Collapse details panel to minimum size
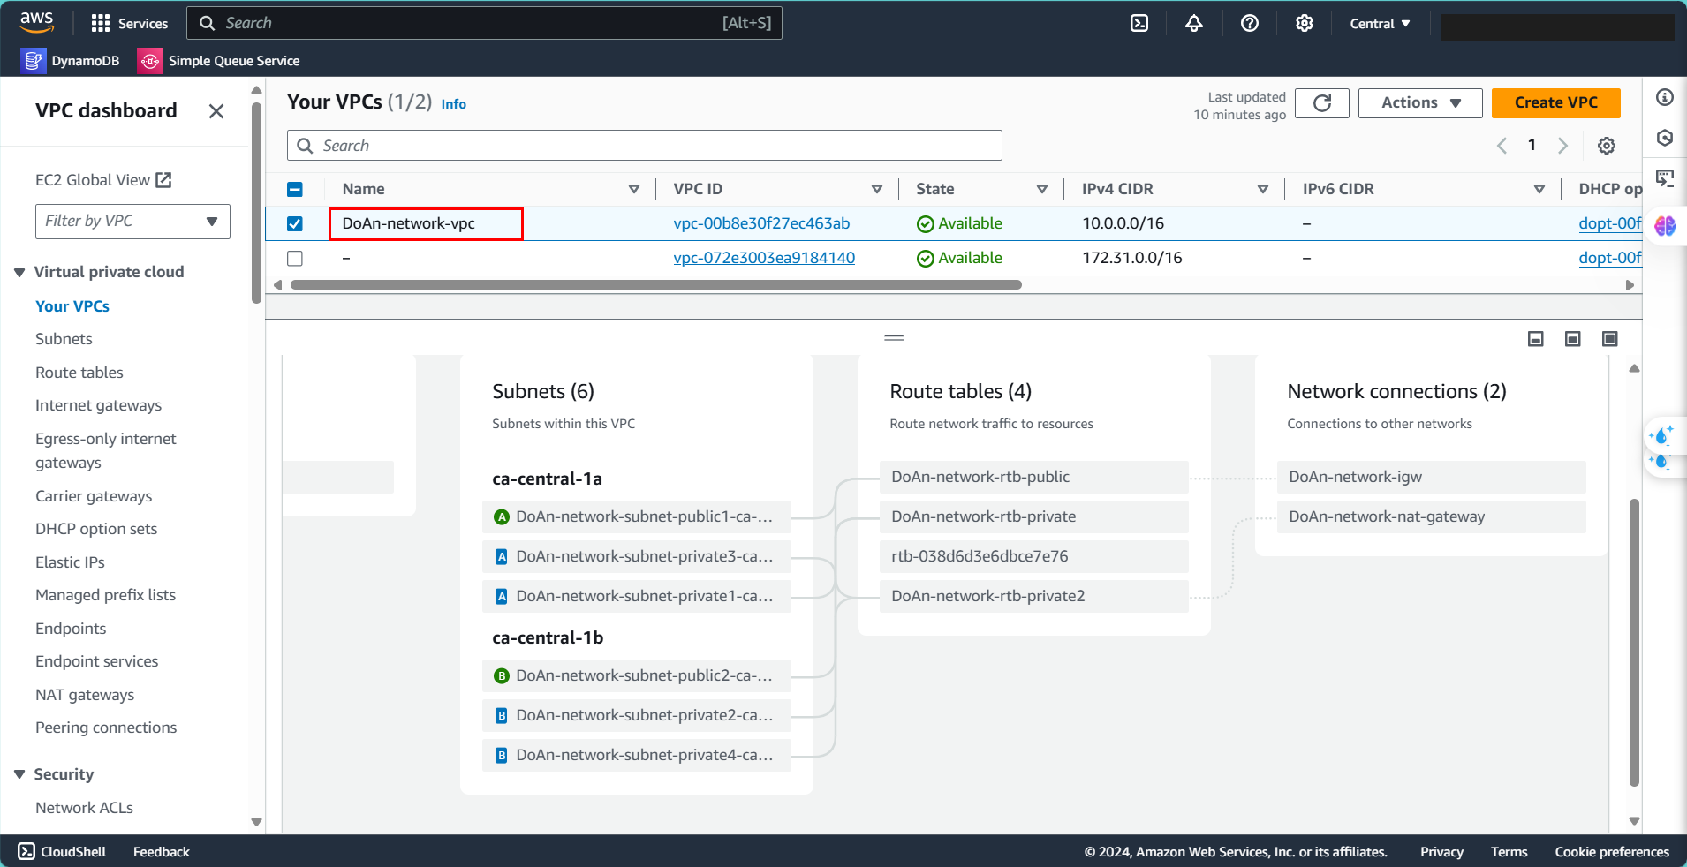The image size is (1687, 867). point(1536,339)
